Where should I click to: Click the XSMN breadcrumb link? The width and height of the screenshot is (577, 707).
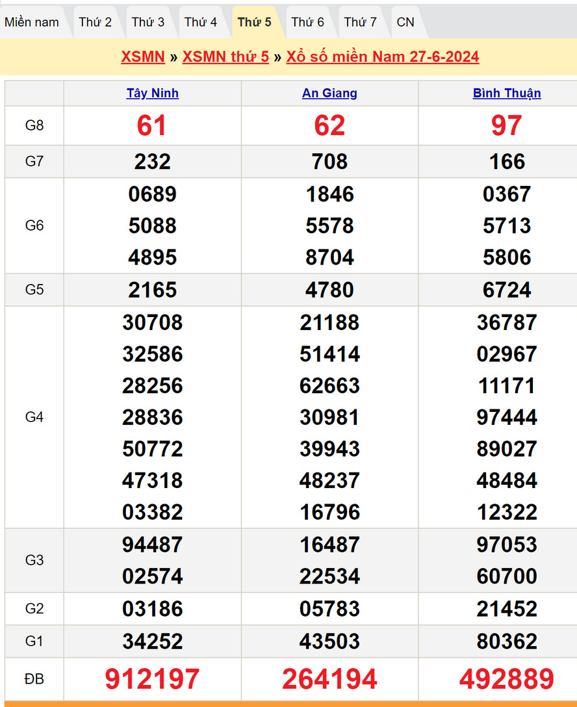tap(143, 57)
